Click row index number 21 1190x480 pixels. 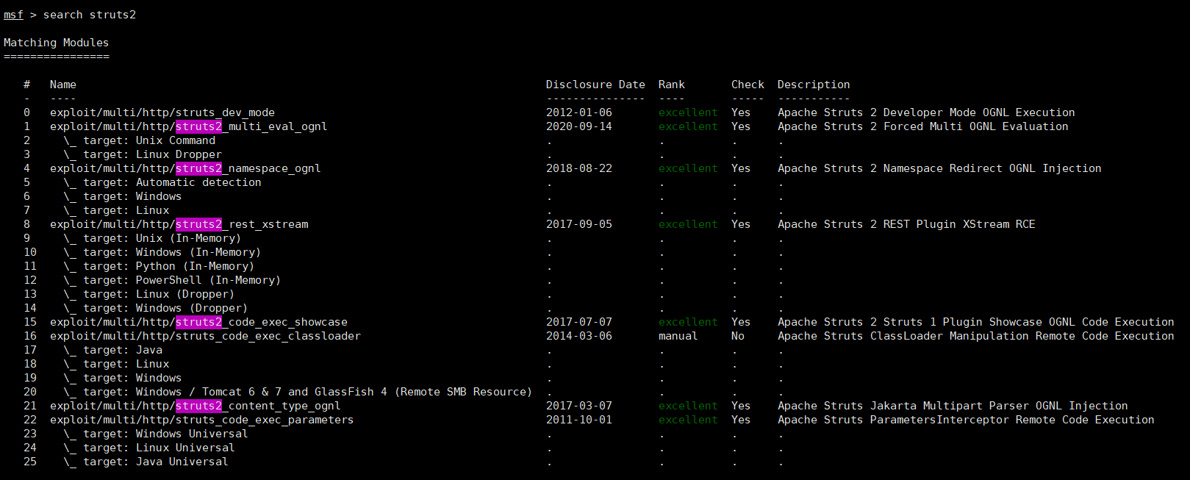pyautogui.click(x=30, y=406)
